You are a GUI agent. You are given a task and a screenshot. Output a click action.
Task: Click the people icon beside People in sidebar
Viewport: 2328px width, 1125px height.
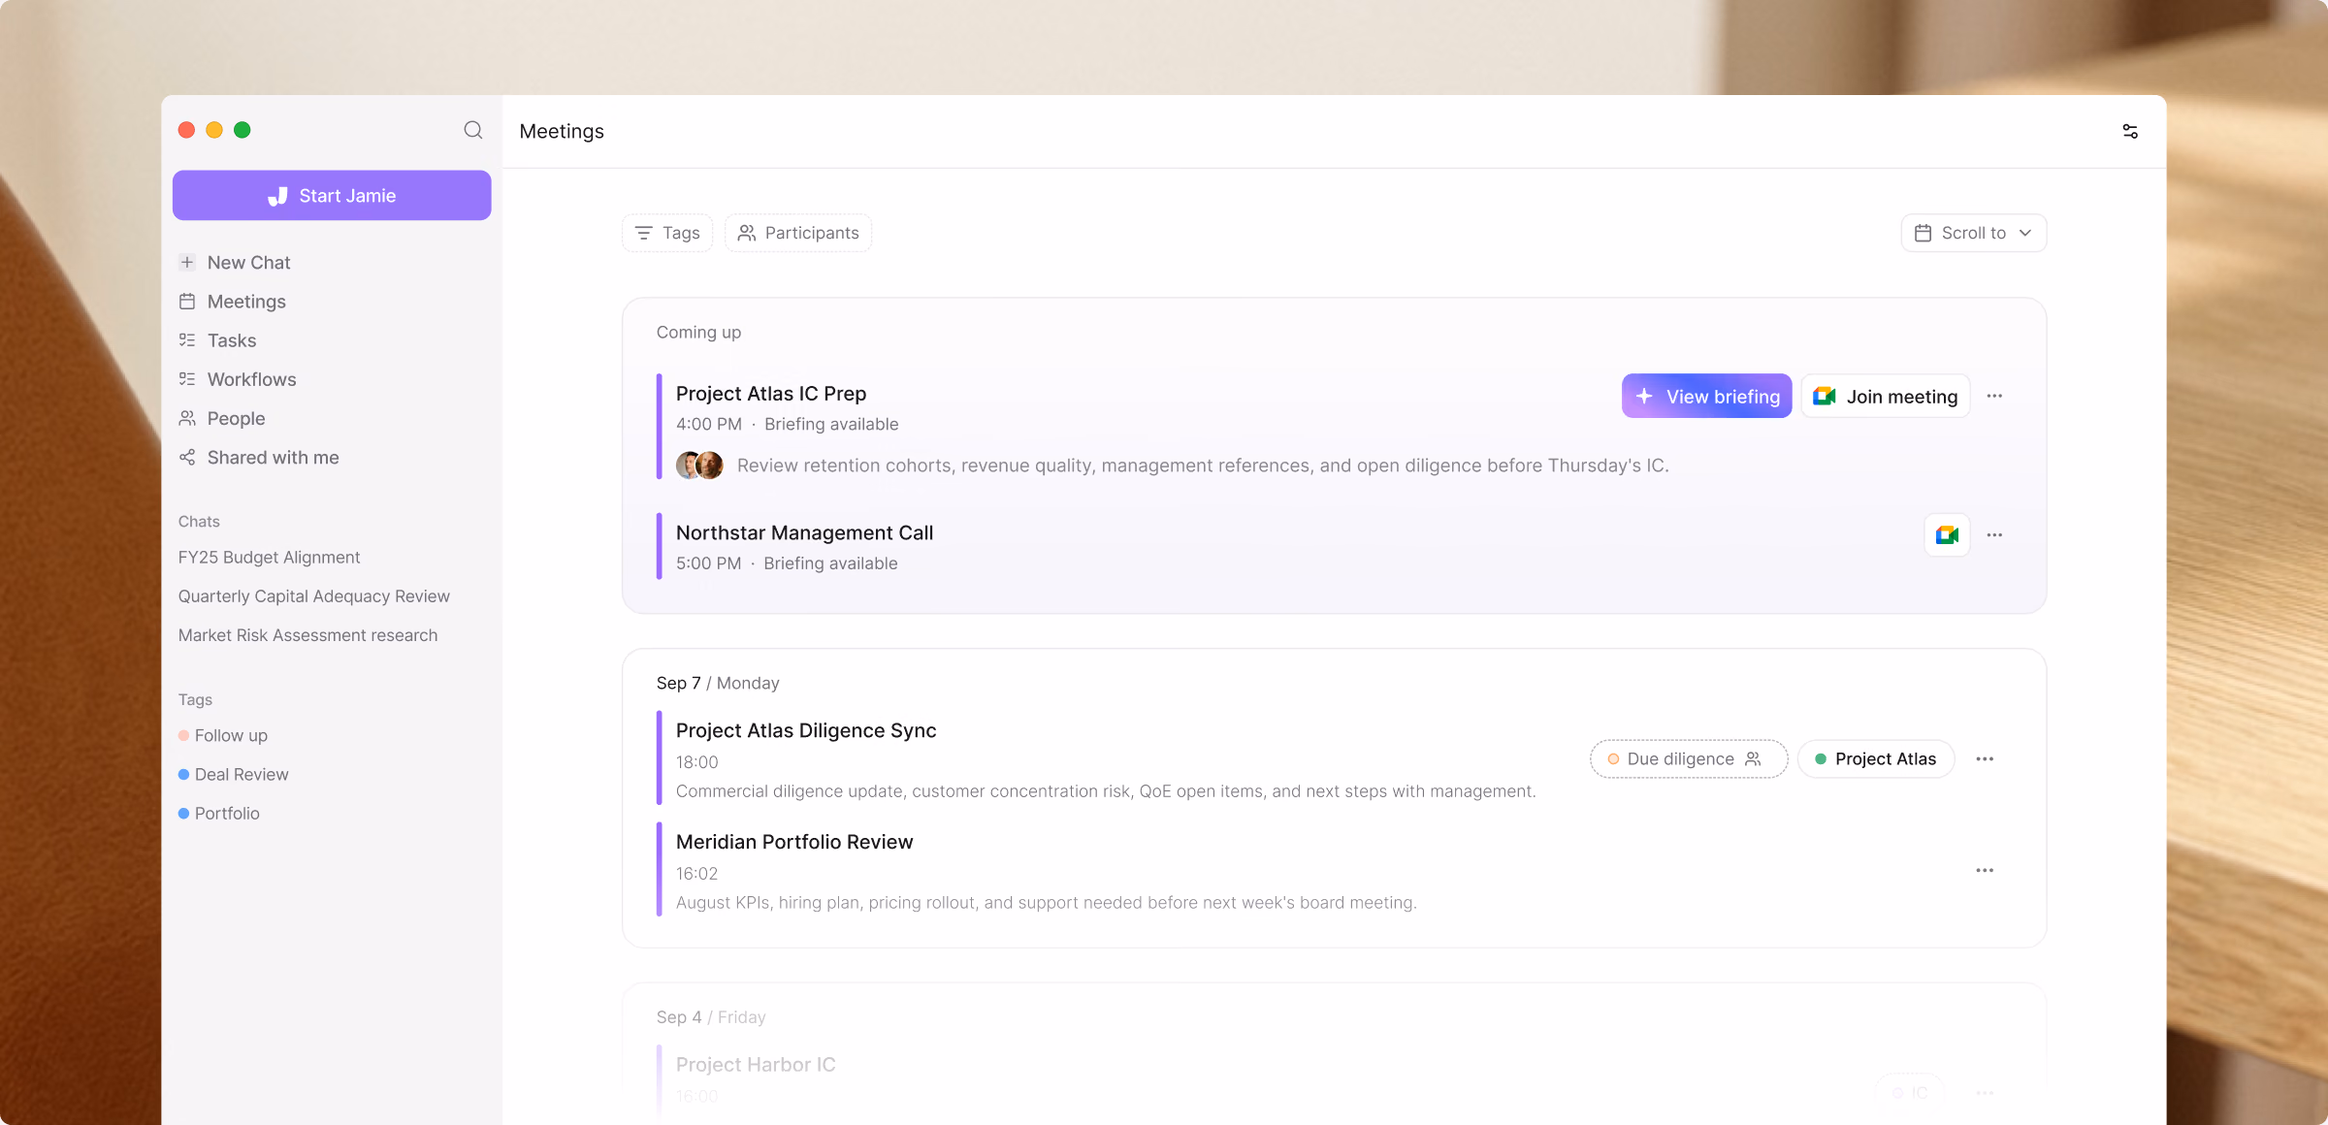point(187,418)
